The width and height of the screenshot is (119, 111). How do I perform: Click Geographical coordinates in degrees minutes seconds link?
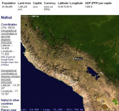pyautogui.click(x=10, y=76)
